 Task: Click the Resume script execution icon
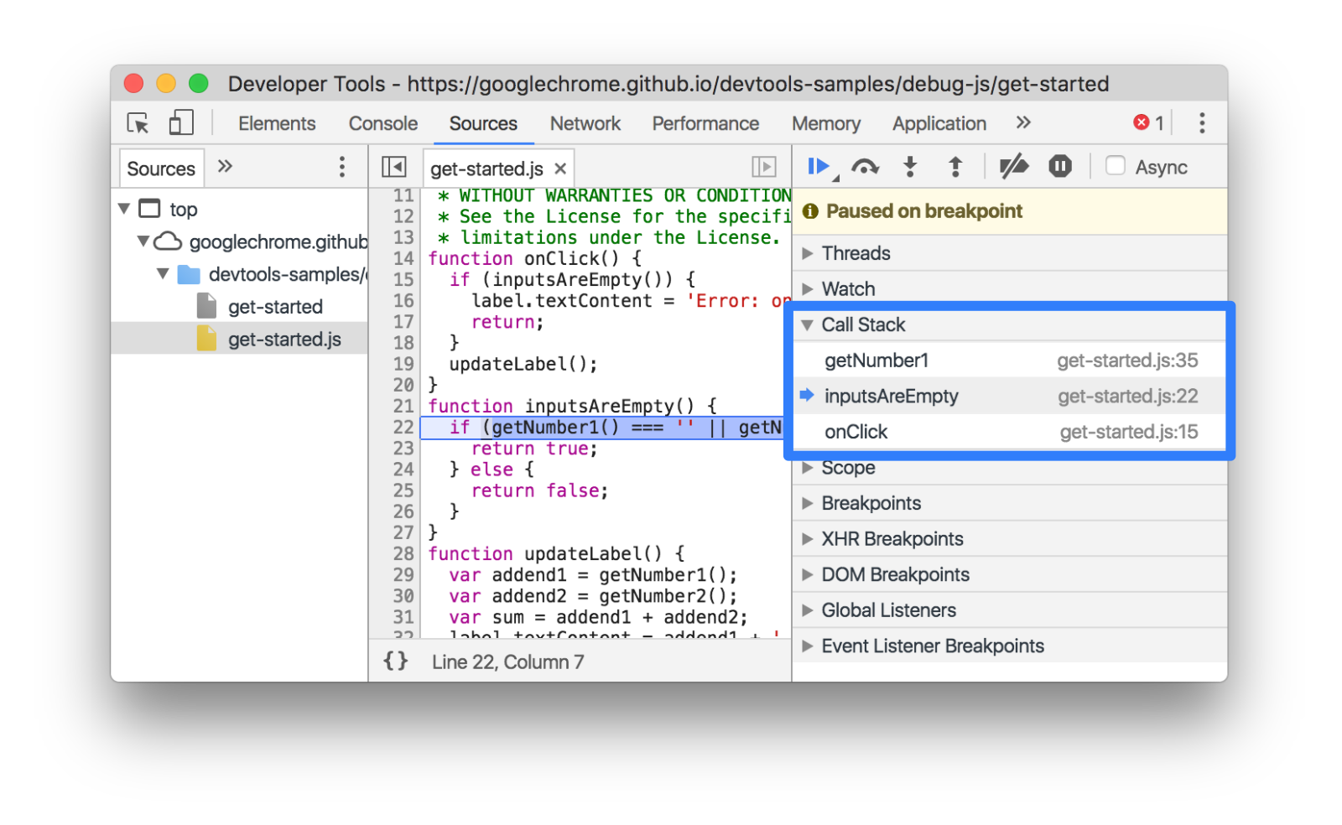pos(818,167)
